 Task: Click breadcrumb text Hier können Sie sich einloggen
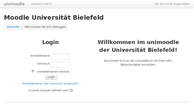point(45,27)
